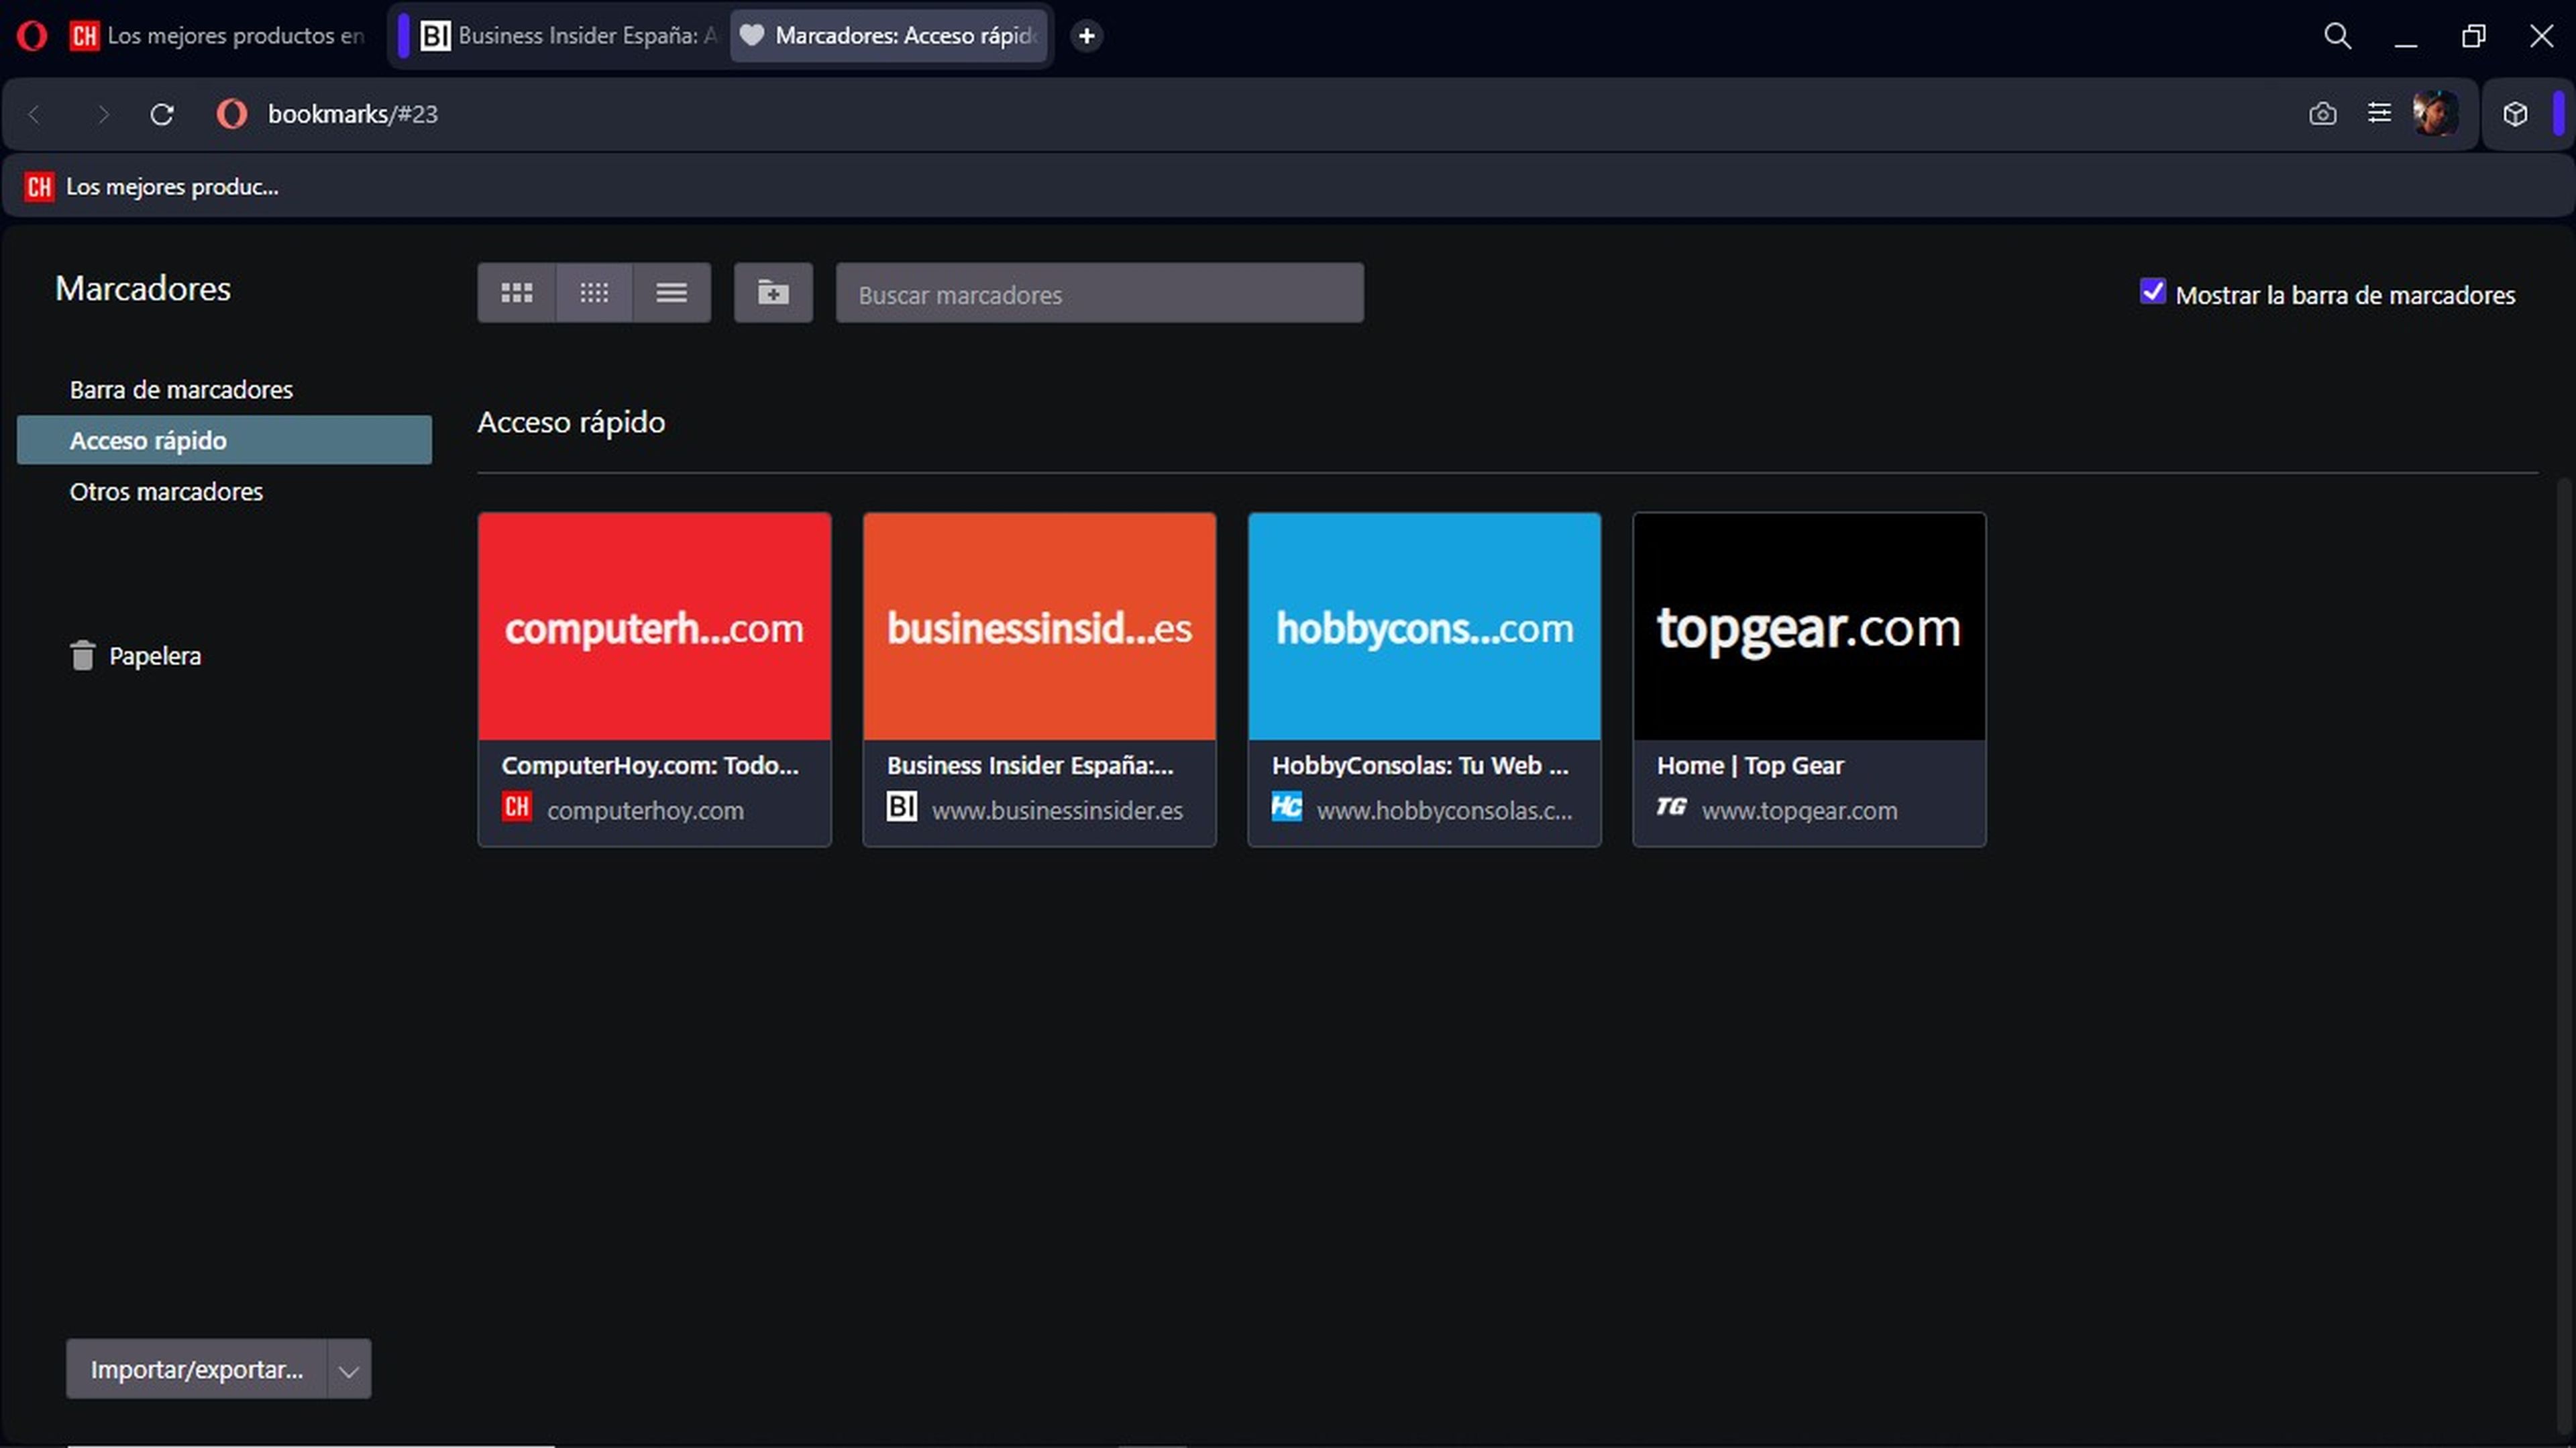Reload the current page
Screen dimensions: 2576x1448
click(162, 114)
